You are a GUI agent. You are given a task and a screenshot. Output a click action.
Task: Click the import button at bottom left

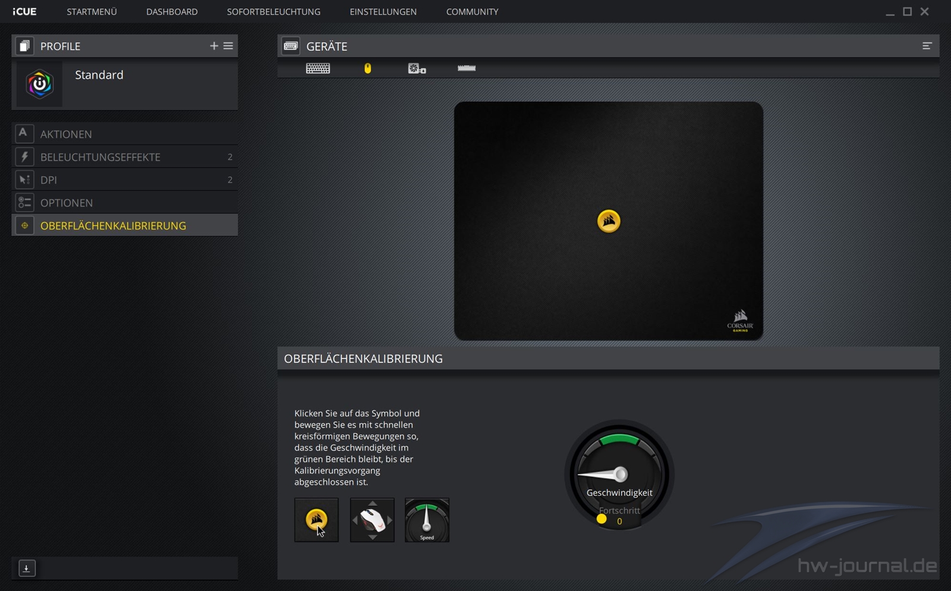27,568
